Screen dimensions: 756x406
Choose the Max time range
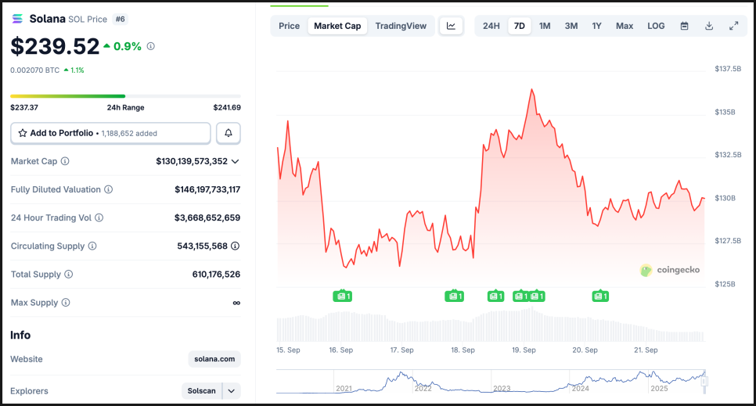pos(625,26)
